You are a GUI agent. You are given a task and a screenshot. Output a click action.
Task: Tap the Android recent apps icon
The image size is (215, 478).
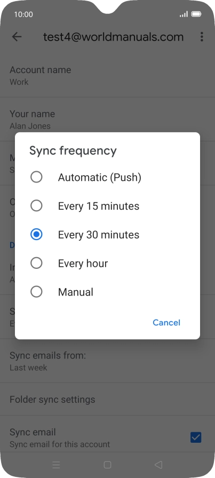point(56,465)
